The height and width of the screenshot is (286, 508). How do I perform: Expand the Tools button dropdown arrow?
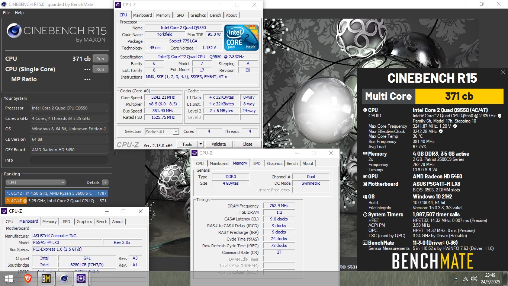click(200, 144)
